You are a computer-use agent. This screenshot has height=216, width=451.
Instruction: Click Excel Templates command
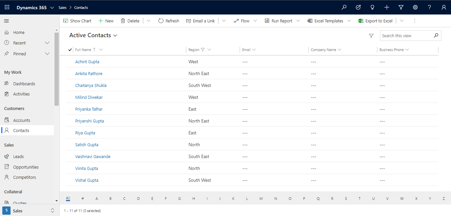click(326, 21)
